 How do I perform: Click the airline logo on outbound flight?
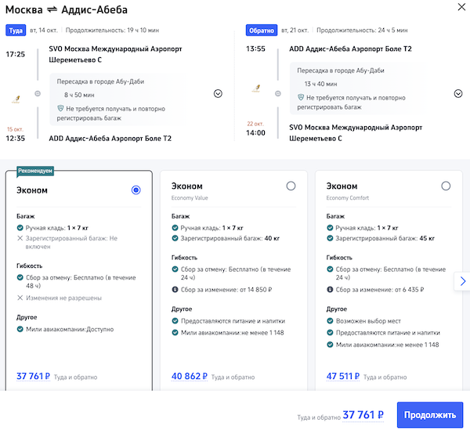pos(16,99)
